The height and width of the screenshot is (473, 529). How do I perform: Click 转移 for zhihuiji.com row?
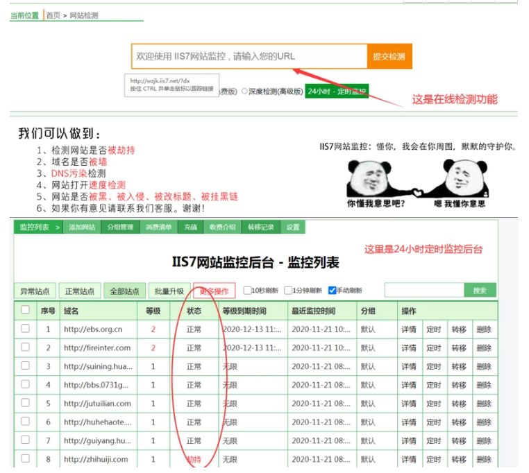(459, 459)
